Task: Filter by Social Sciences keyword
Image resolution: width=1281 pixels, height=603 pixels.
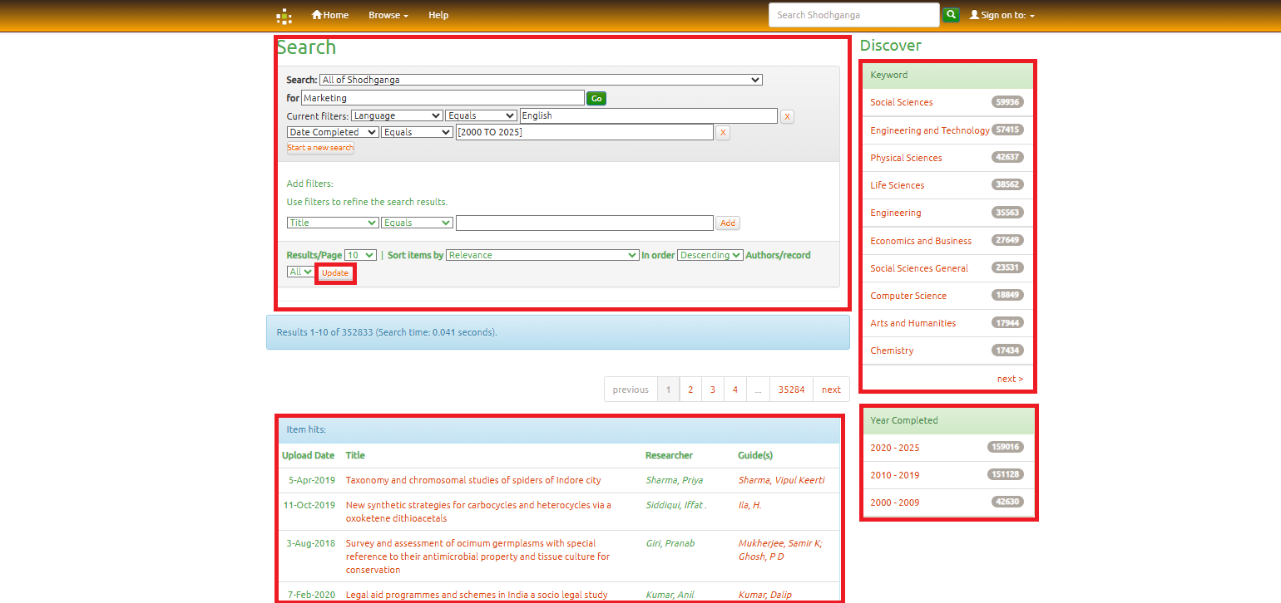Action: (x=902, y=102)
